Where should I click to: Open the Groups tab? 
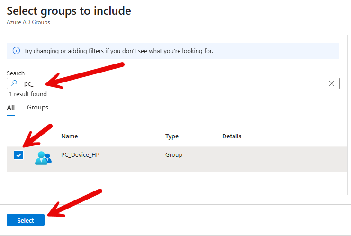[x=37, y=108]
